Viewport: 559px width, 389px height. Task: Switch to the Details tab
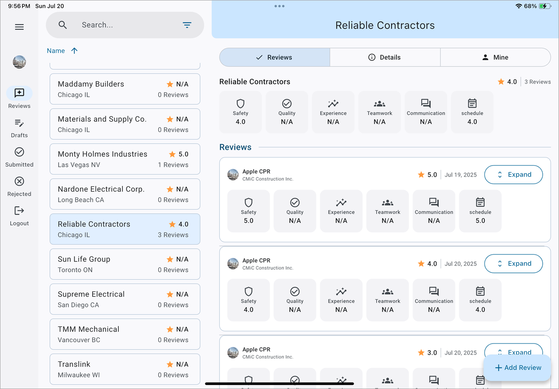point(385,57)
